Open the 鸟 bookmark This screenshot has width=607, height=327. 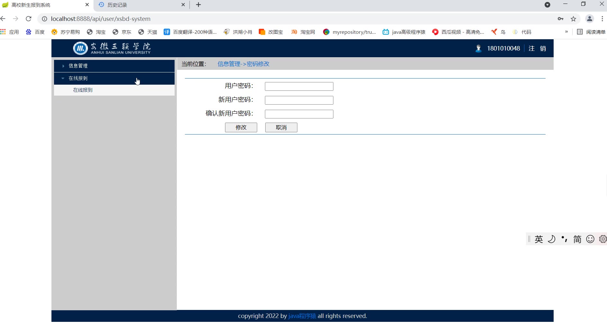[498, 32]
